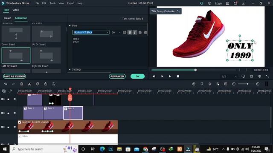
Task: Switch to the Preset tab
Action: tap(7, 18)
